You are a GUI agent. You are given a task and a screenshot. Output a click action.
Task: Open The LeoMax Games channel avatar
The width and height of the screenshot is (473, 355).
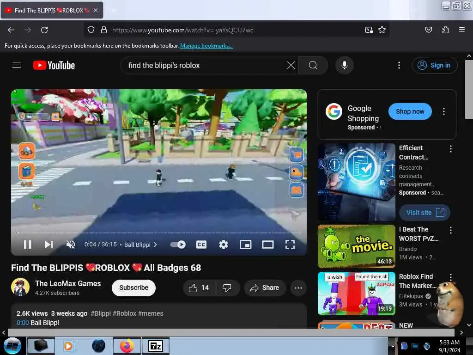click(x=20, y=287)
